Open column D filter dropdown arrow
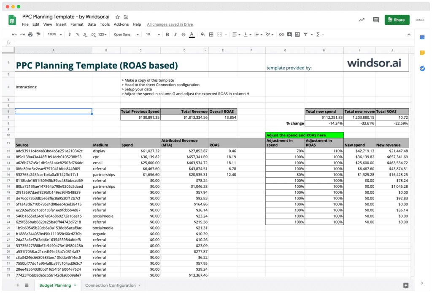Image resolution: width=432 pixels, height=293 pixels. (x=205, y=51)
